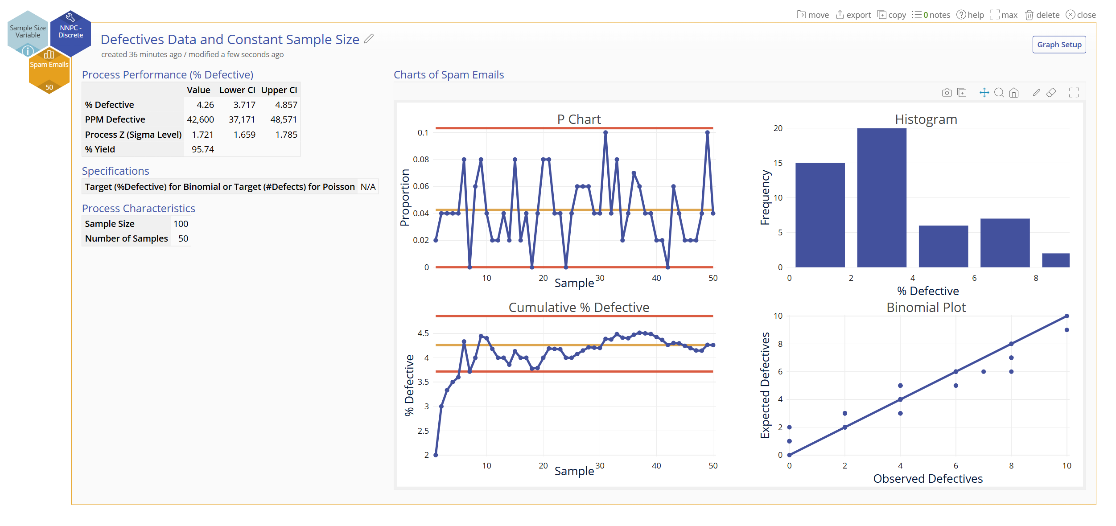Open the notes list showing 0 notes
Image resolution: width=1116 pixels, height=526 pixels.
click(x=931, y=15)
